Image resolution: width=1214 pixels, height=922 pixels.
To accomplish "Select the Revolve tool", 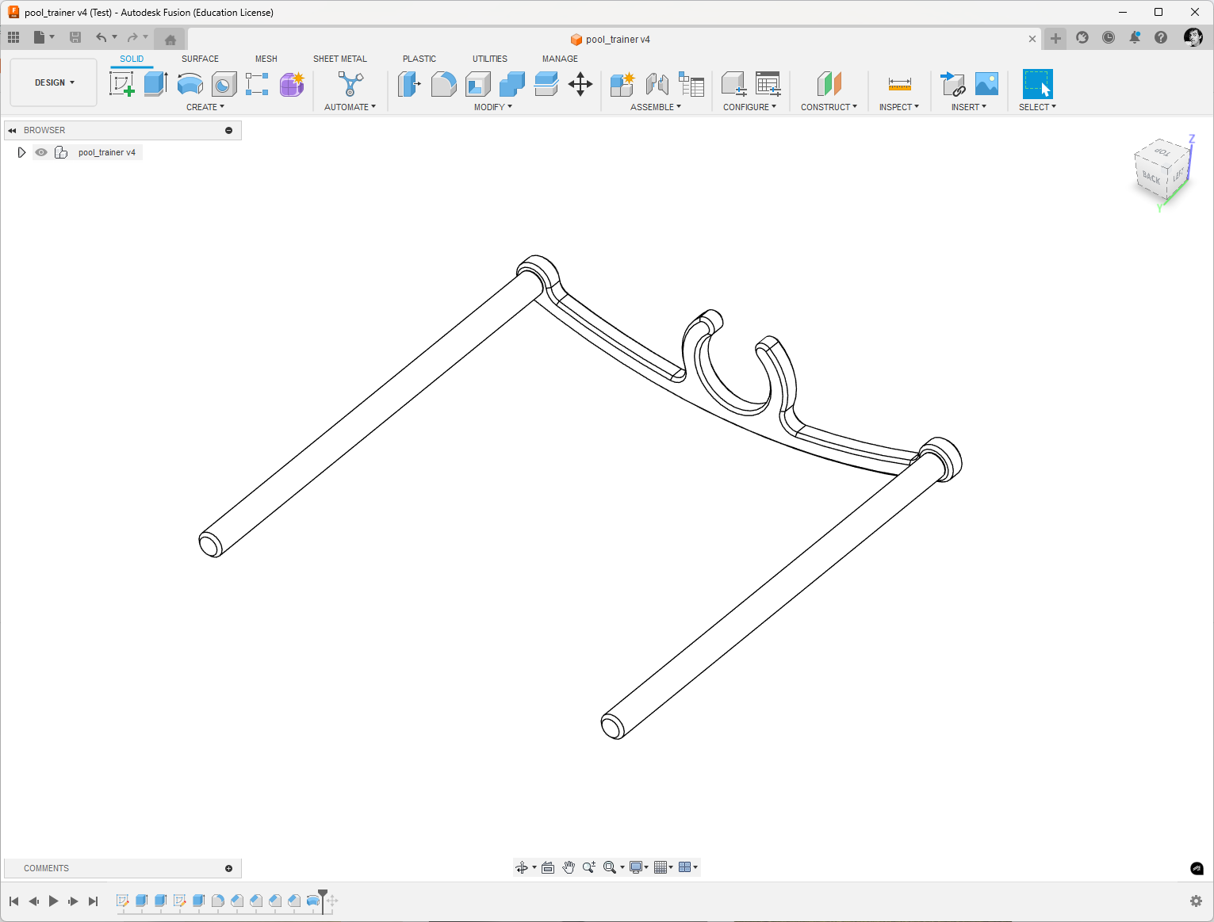I will [190, 83].
